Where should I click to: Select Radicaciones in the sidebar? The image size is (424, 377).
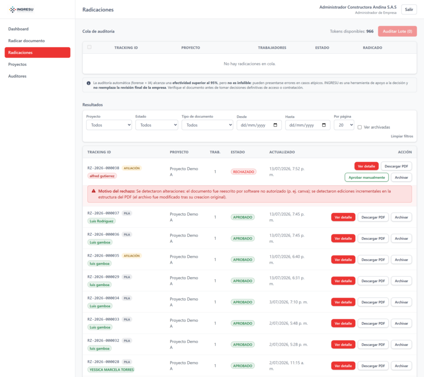(37, 53)
